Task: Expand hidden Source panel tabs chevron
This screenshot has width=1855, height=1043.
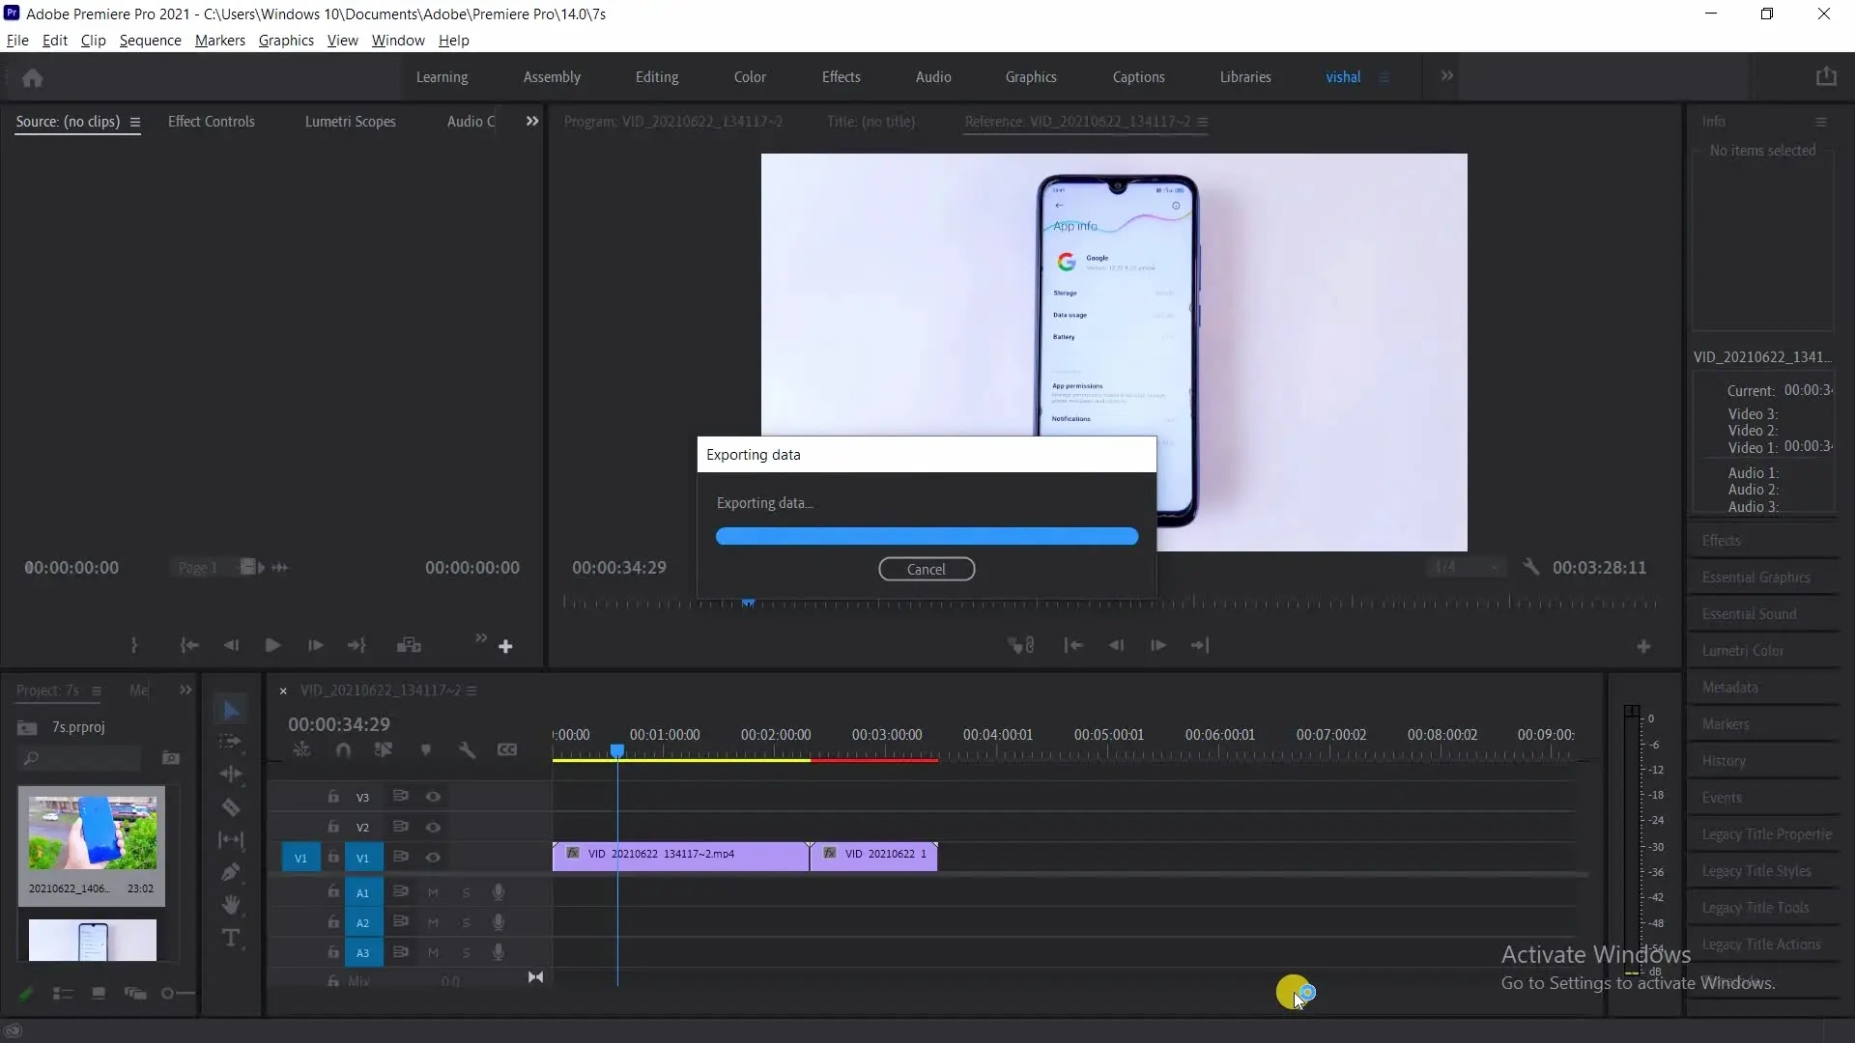Action: pos(531,122)
